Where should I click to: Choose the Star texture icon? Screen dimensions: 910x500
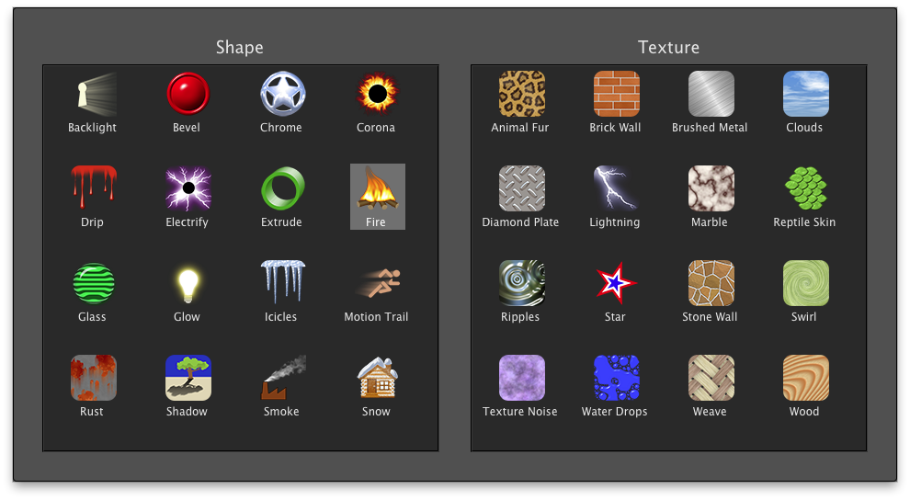pyautogui.click(x=616, y=284)
